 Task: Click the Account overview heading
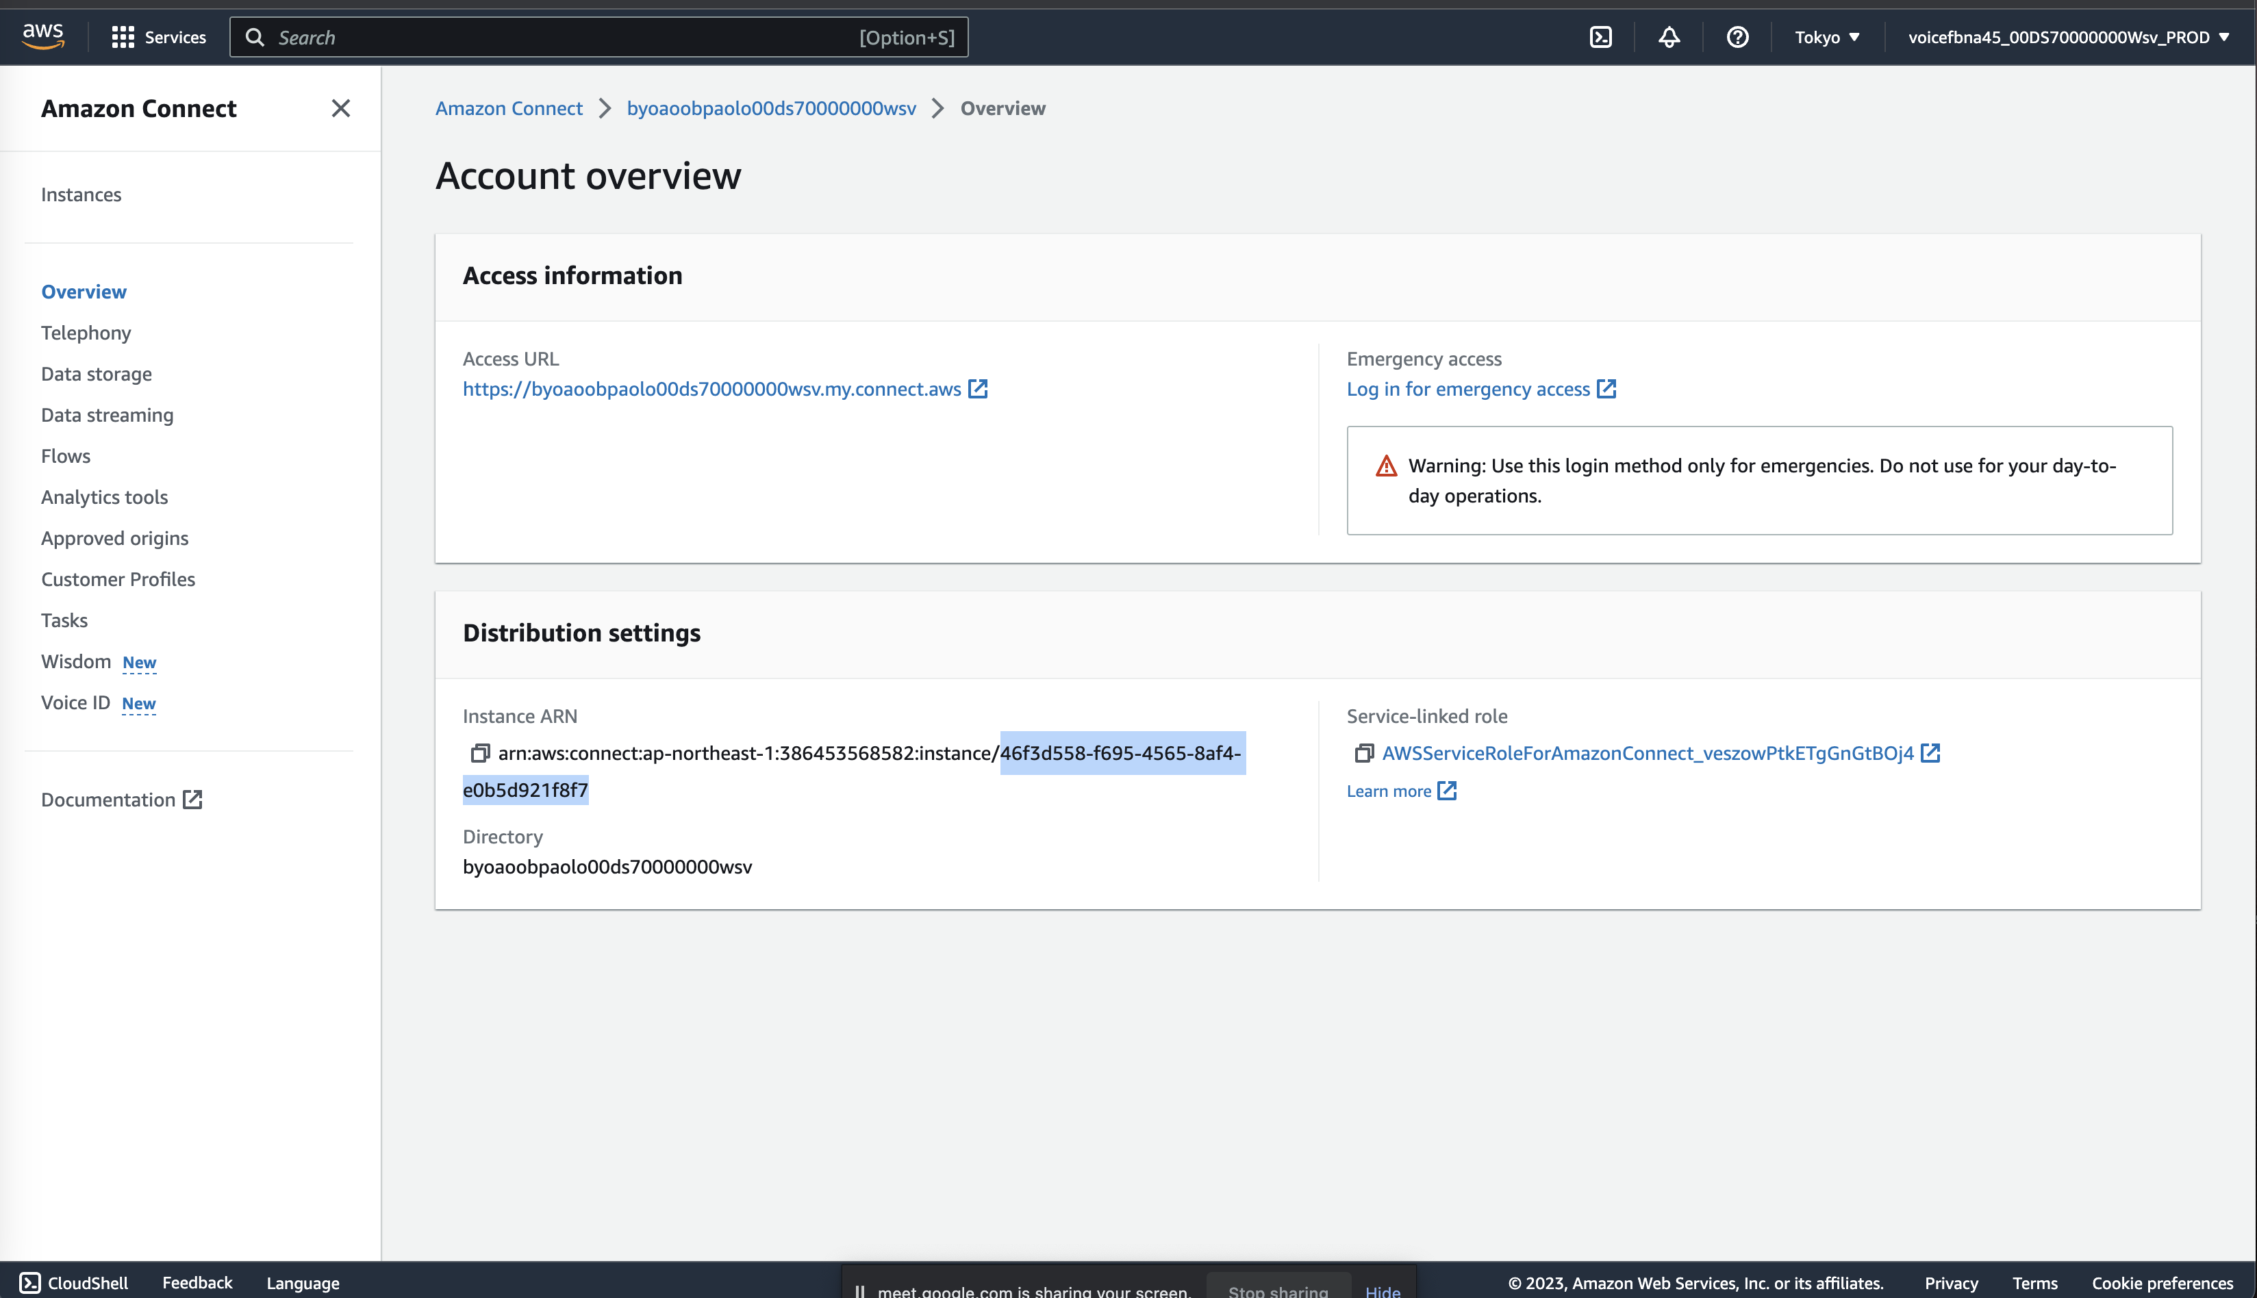[x=588, y=176]
